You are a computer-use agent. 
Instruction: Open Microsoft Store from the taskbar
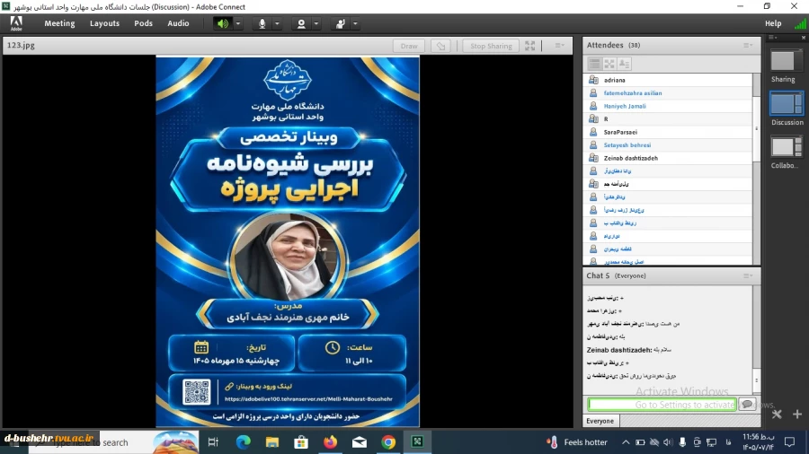(301, 441)
